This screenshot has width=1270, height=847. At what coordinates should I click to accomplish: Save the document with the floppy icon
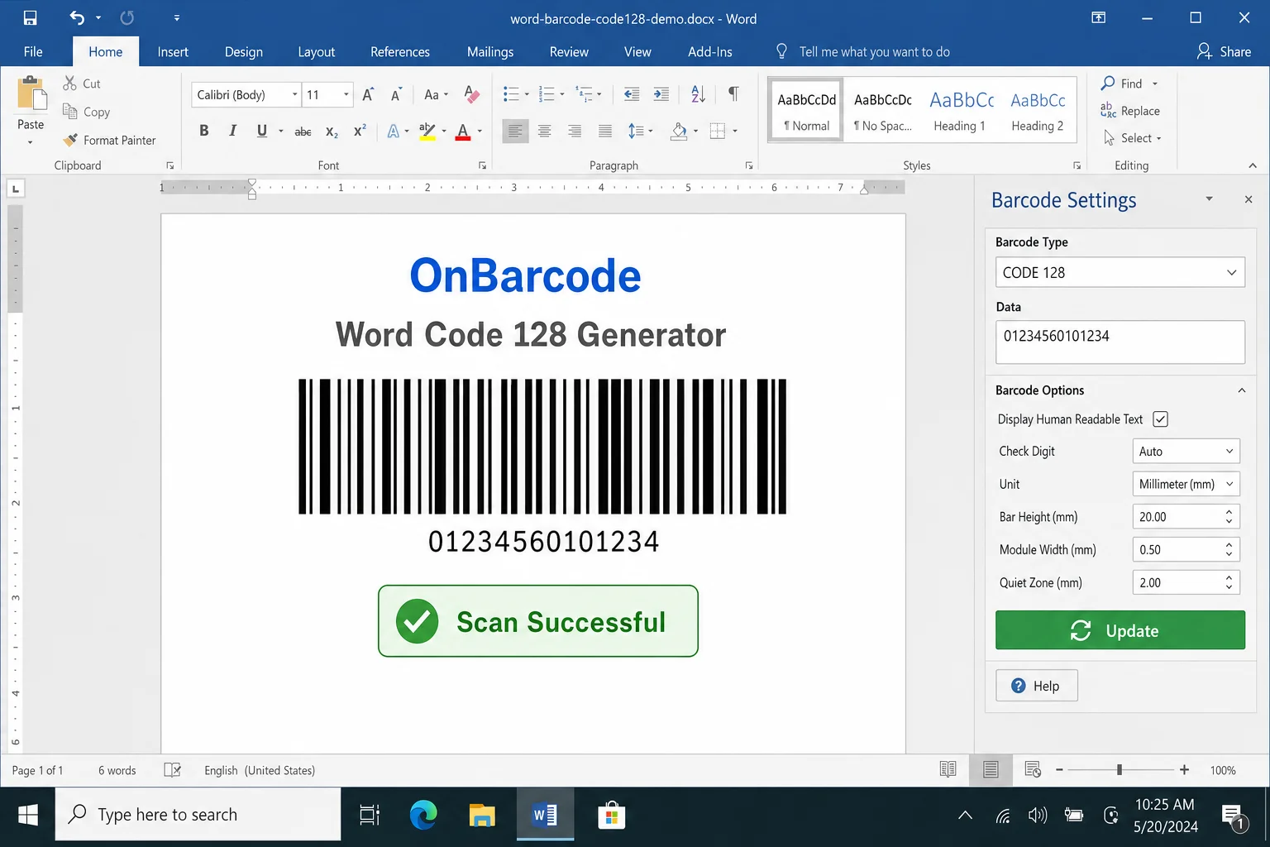(x=30, y=18)
